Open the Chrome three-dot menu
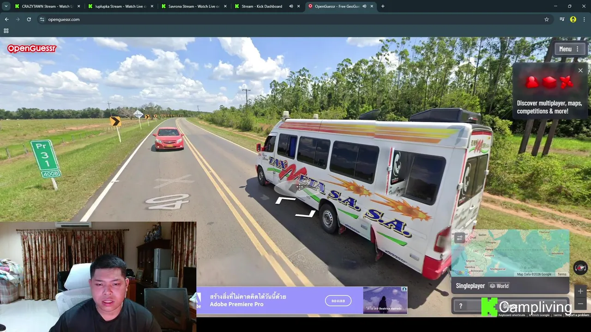Screen dimensions: 591x332 (584, 19)
